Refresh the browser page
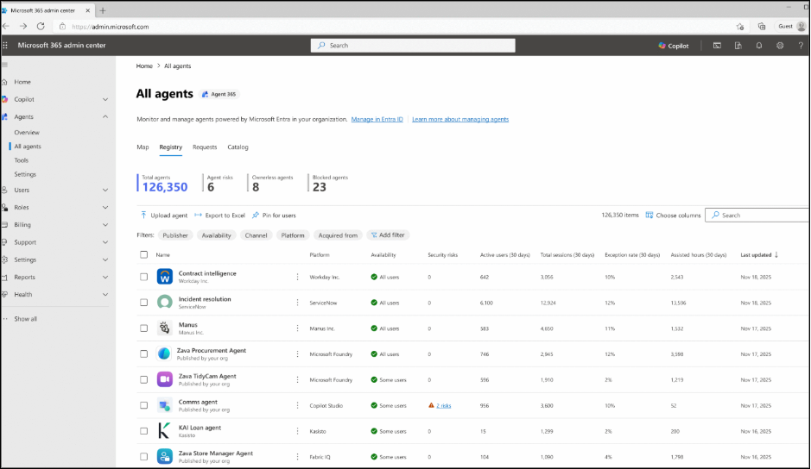This screenshot has width=811, height=469. [41, 27]
